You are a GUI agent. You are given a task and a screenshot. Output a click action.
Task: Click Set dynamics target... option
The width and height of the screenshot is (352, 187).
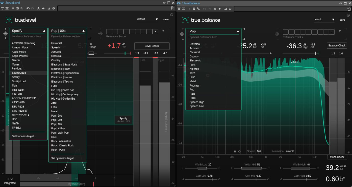(63, 158)
